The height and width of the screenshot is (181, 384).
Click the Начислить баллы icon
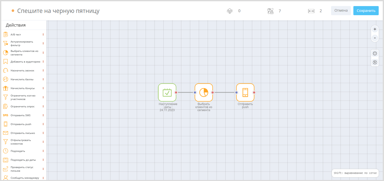point(6,79)
